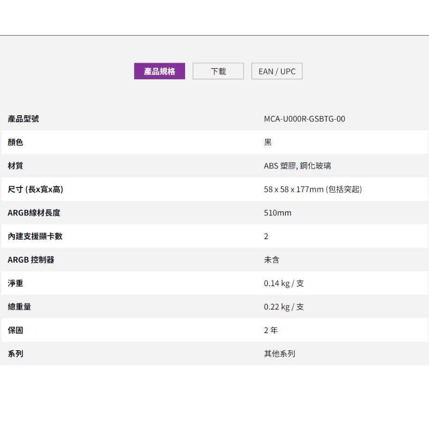The height and width of the screenshot is (429, 429).
Task: Open the 下載 downloads tab
Action: 218,71
